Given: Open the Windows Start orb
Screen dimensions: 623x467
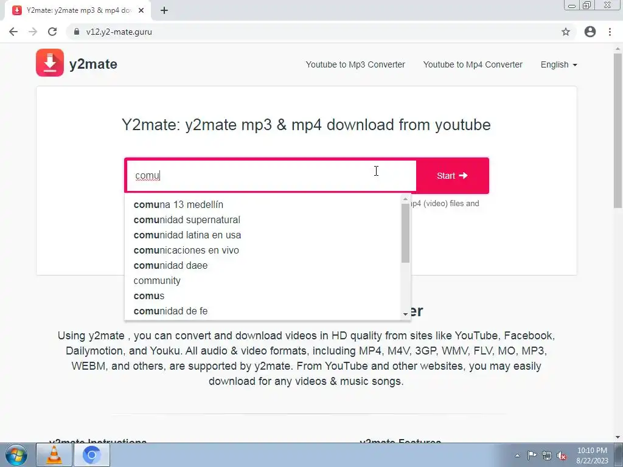Looking at the screenshot, I should [x=16, y=455].
